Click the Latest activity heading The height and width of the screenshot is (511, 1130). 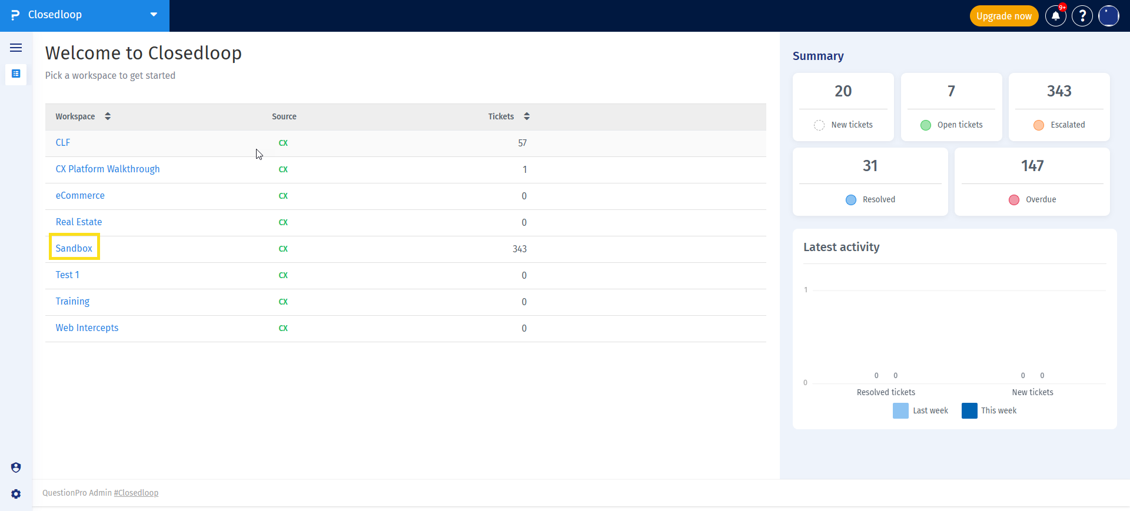tap(842, 247)
